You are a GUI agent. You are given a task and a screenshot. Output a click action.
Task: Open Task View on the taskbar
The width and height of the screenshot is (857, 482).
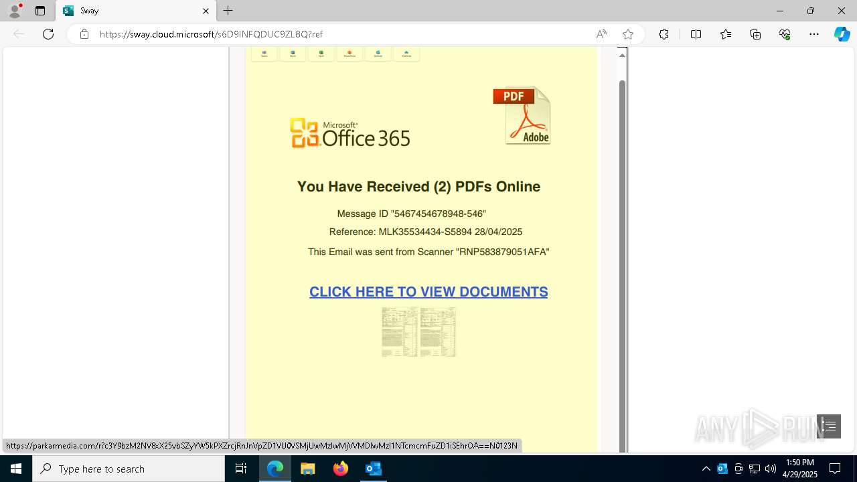[x=241, y=469]
